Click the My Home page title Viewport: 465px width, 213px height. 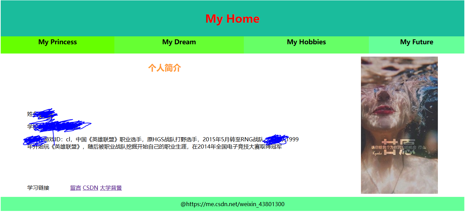point(232,19)
